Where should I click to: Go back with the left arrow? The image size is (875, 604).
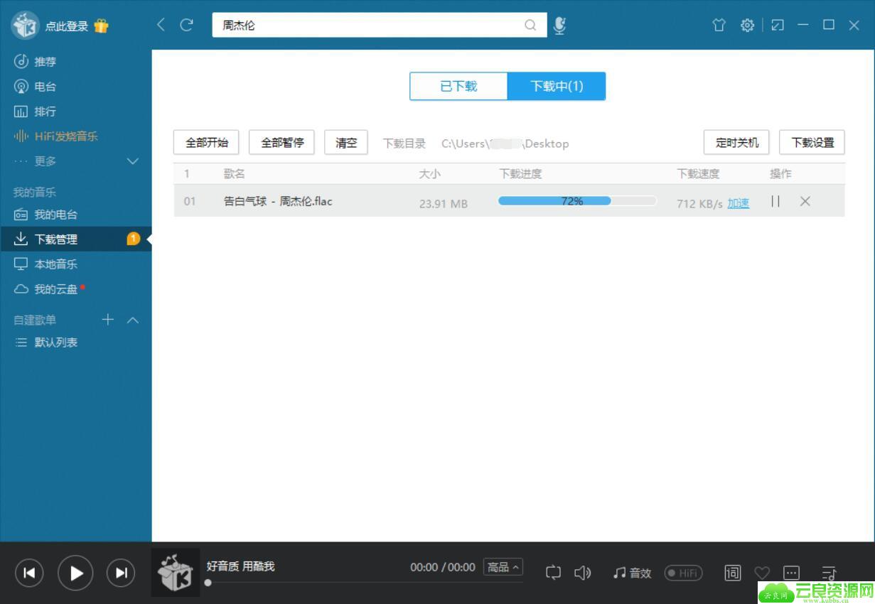(x=161, y=25)
